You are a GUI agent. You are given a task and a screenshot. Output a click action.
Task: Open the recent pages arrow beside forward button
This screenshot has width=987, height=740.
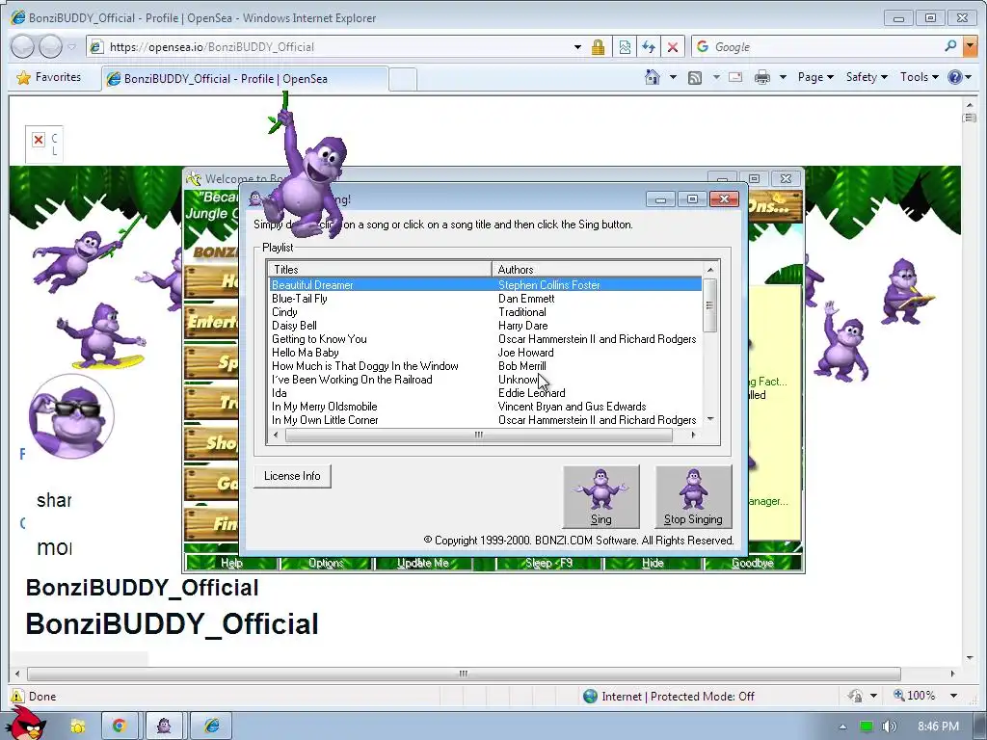tap(71, 46)
